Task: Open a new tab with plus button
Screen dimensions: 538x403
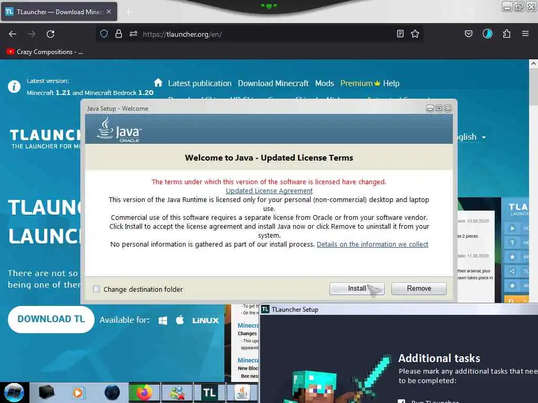Action: 129,12
